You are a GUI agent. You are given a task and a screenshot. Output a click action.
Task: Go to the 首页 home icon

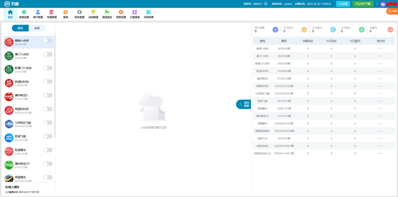point(10,12)
